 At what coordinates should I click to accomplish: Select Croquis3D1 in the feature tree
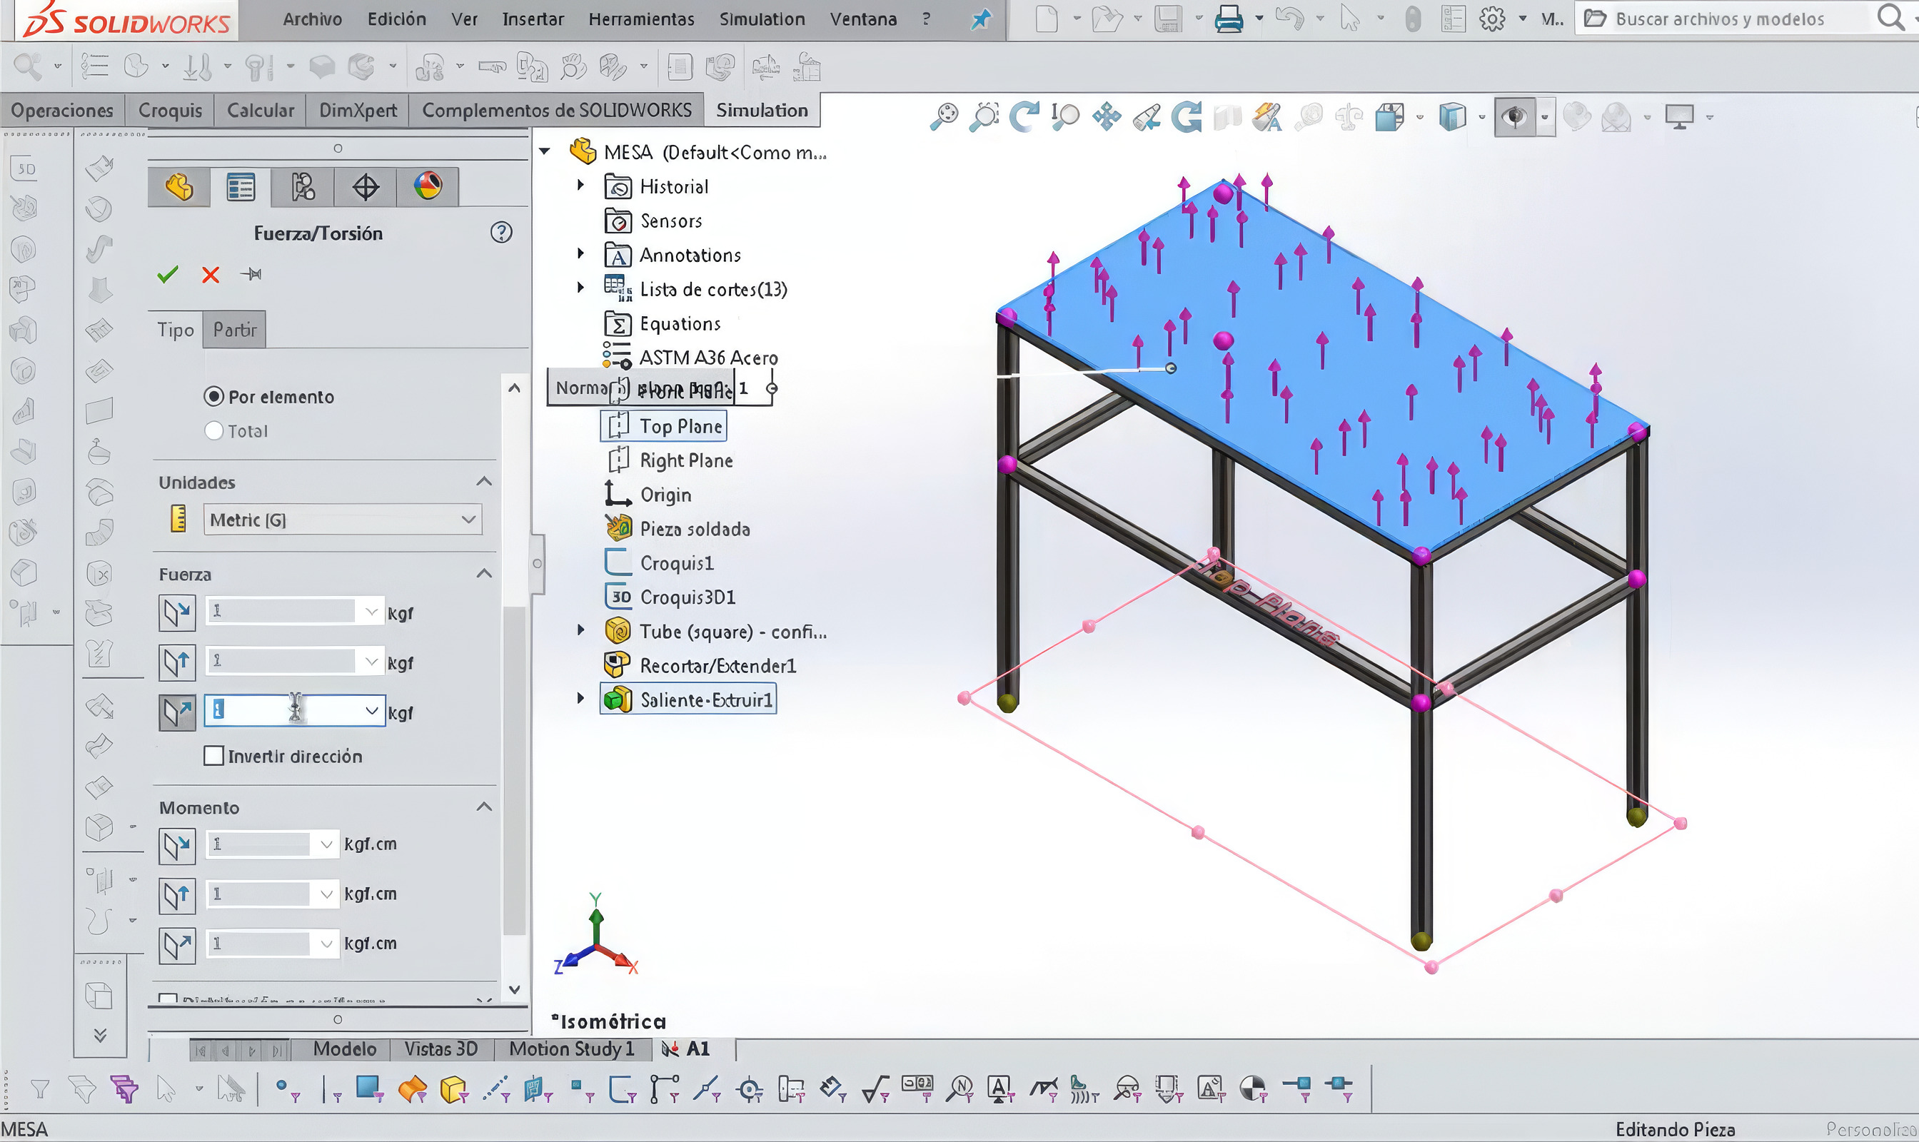(x=687, y=597)
